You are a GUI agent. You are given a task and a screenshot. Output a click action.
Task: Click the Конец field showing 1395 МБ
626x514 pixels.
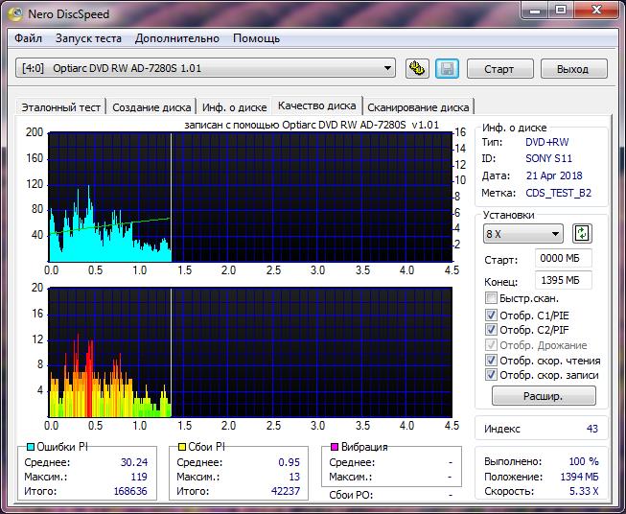565,280
